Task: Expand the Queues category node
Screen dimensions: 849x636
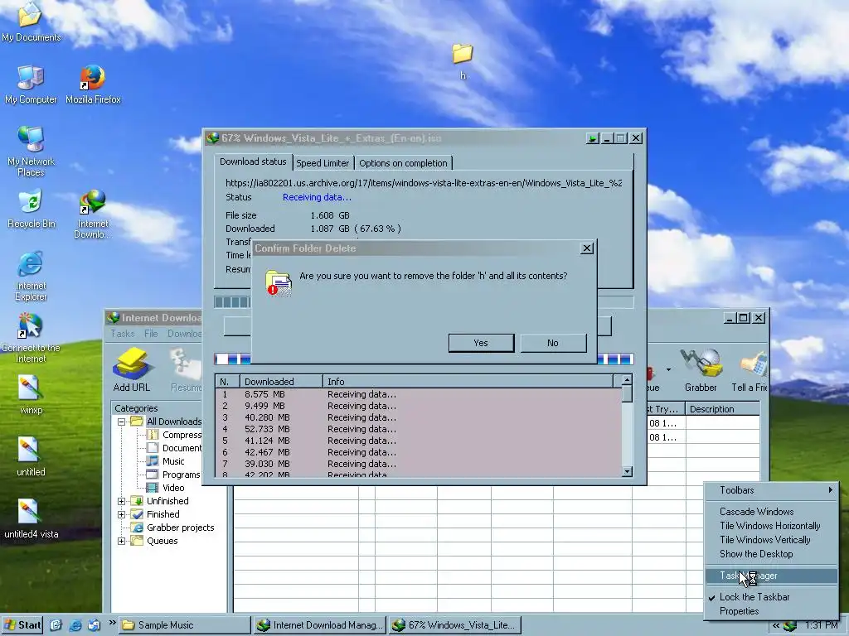Action: [x=121, y=541]
